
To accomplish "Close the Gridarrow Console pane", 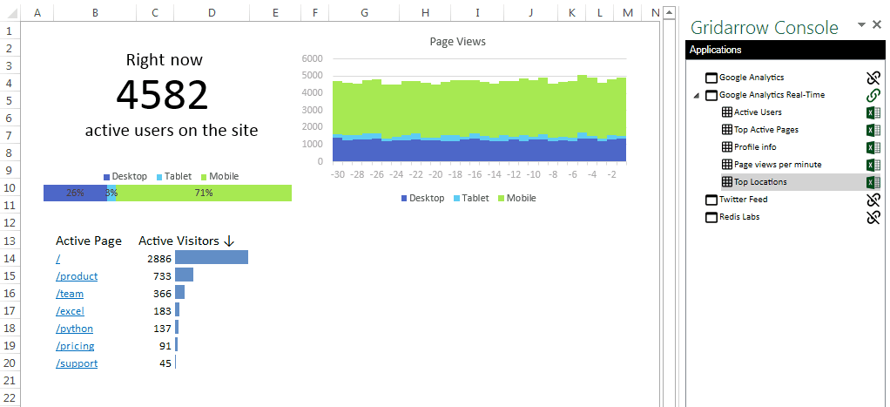I will coord(877,24).
